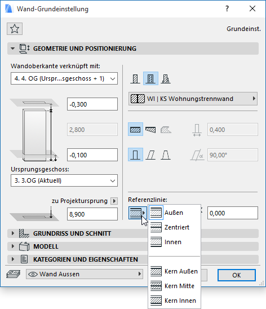The width and height of the screenshot is (266, 309).
Task: Select Kern Innen reference line option
Action: (x=175, y=301)
